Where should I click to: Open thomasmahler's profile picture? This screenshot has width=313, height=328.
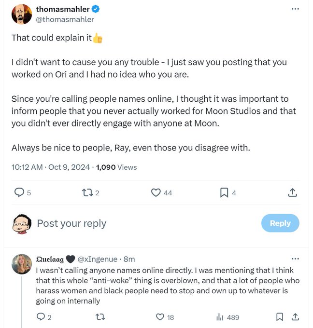[22, 14]
